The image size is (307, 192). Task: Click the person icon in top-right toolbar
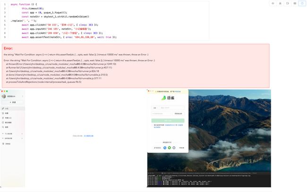(x=280, y=3)
